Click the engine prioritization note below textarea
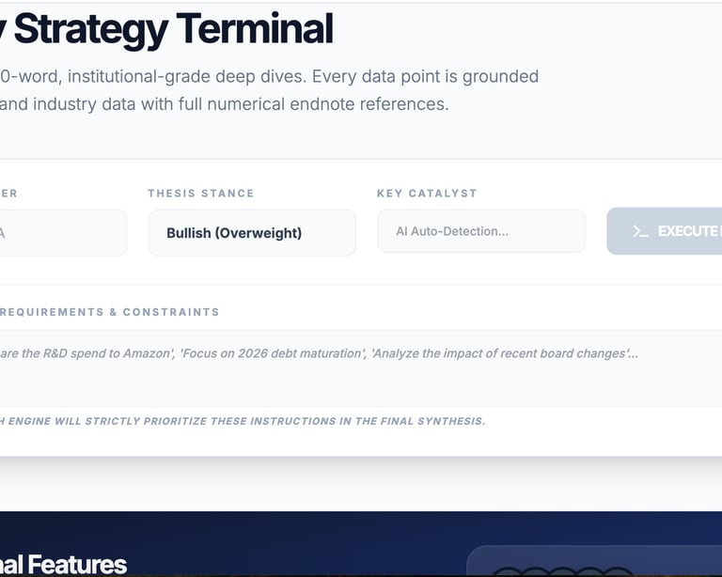 coord(243,421)
